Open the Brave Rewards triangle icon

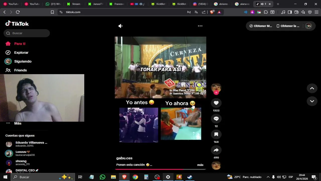(x=219, y=12)
